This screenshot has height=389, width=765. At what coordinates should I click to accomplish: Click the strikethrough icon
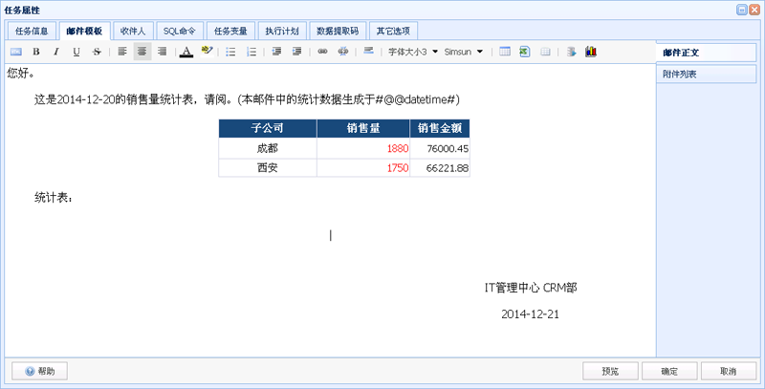97,52
